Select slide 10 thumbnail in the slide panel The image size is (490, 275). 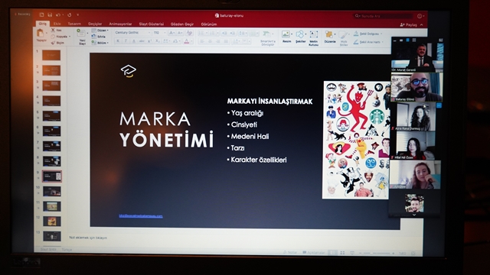52,191
